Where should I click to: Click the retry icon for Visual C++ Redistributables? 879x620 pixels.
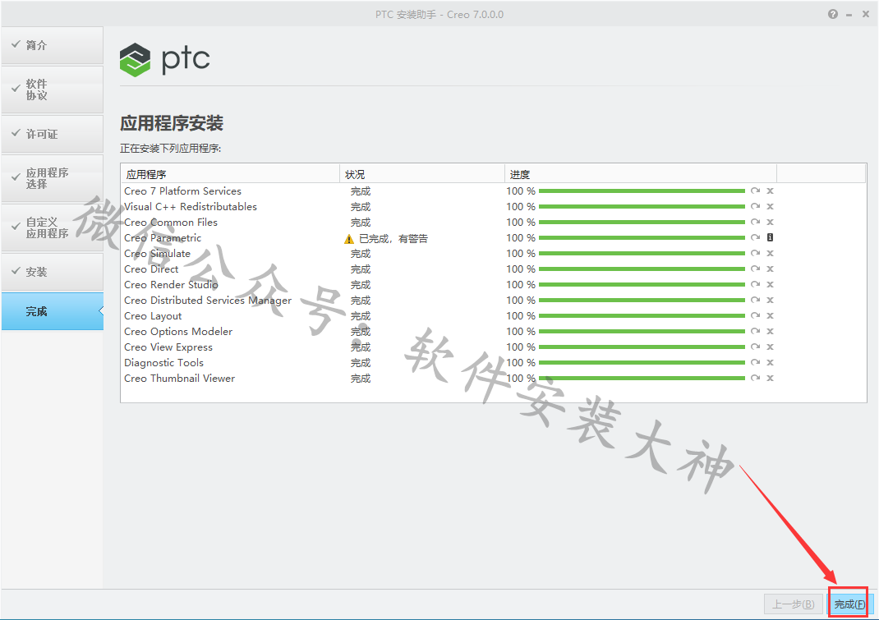click(x=755, y=207)
